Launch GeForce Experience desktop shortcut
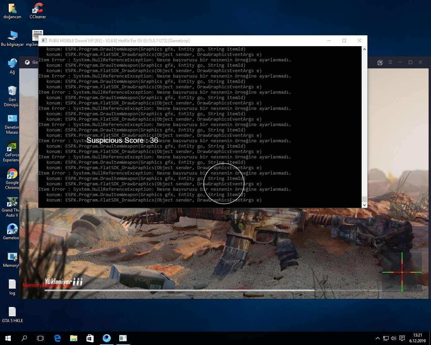Screen dimensions: 431x345 [12, 152]
